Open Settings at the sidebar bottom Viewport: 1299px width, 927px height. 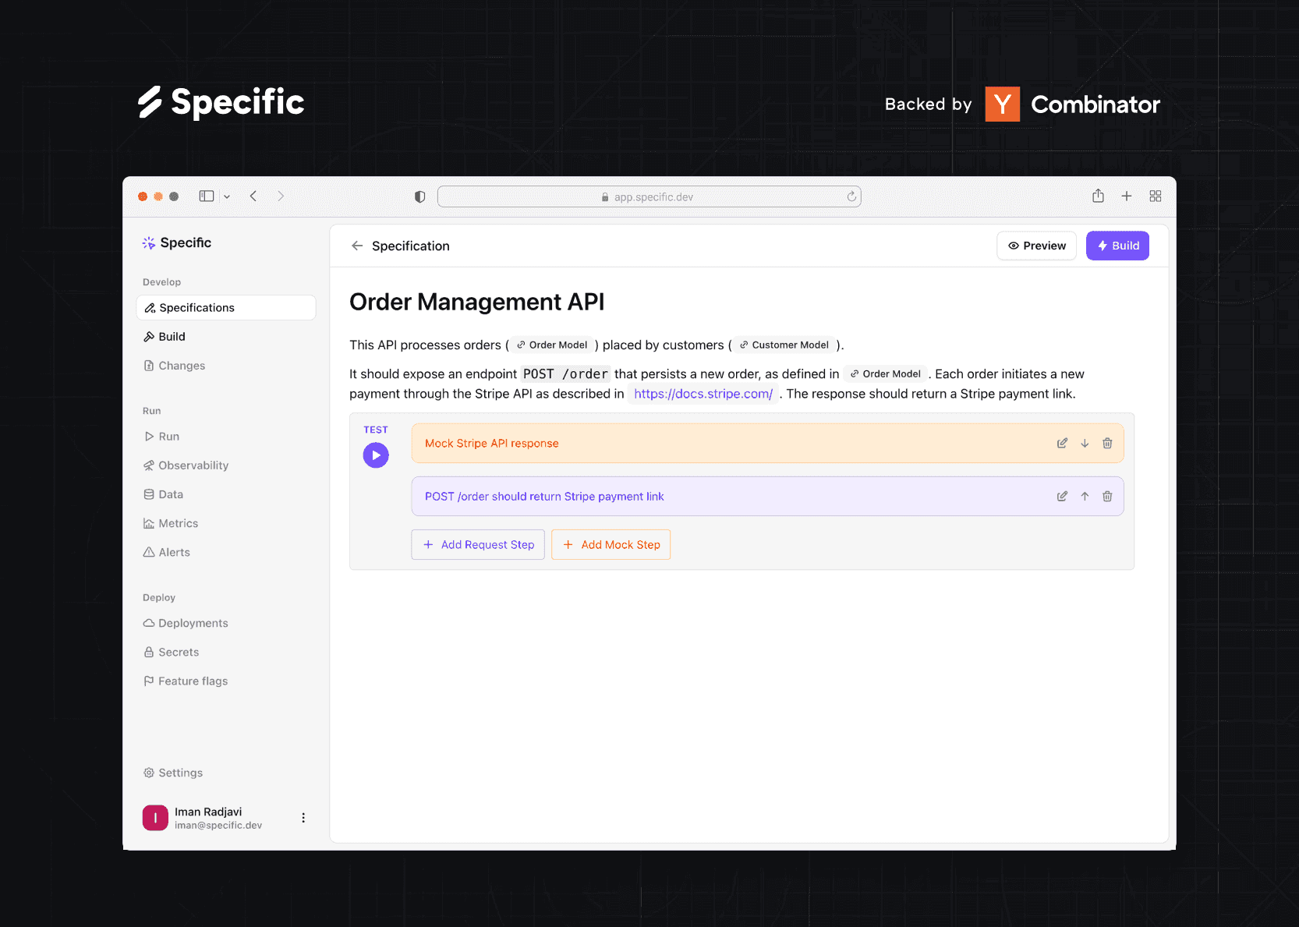[180, 772]
